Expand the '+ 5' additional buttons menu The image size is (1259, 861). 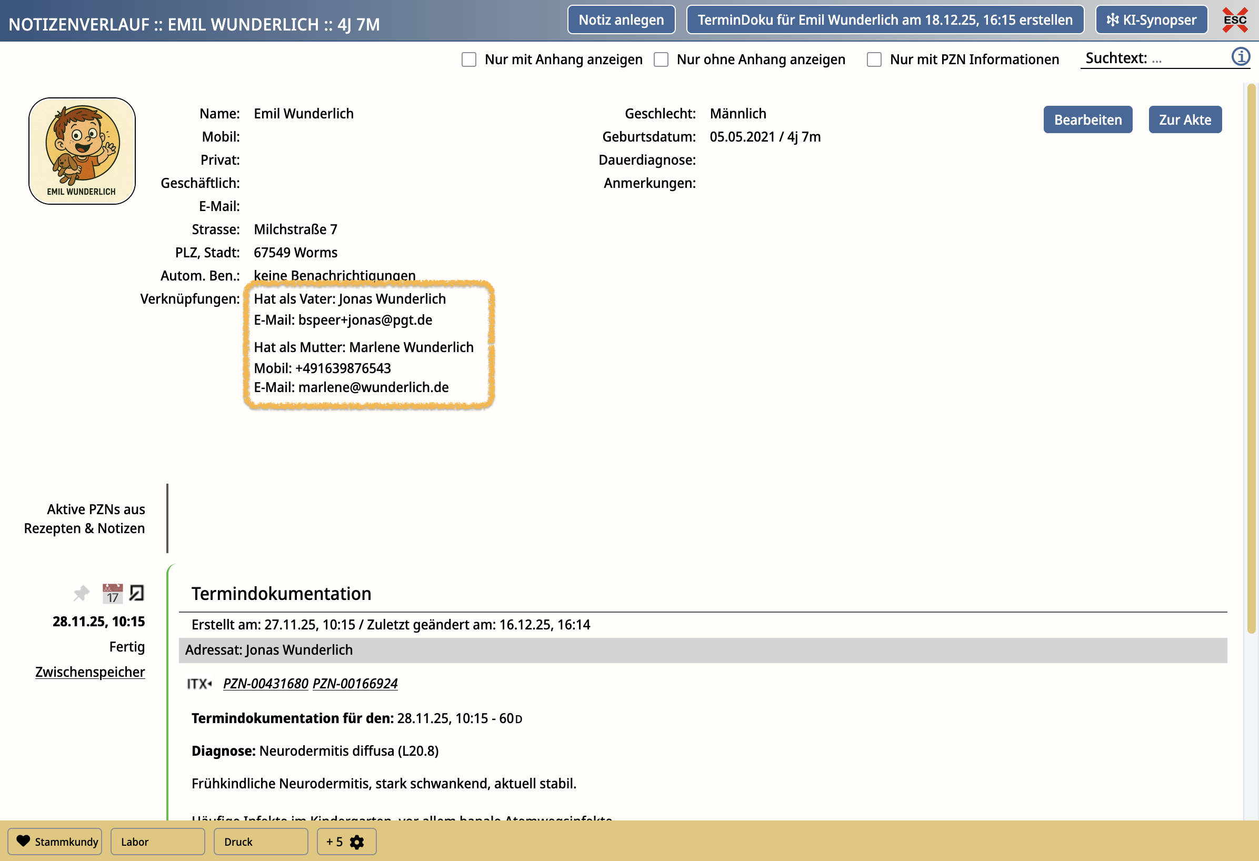tap(334, 842)
